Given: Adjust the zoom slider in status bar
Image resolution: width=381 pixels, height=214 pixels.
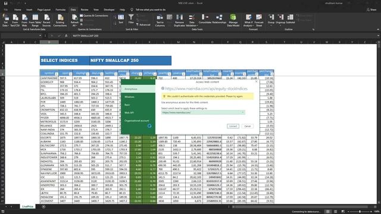Looking at the screenshot, I should (x=360, y=212).
